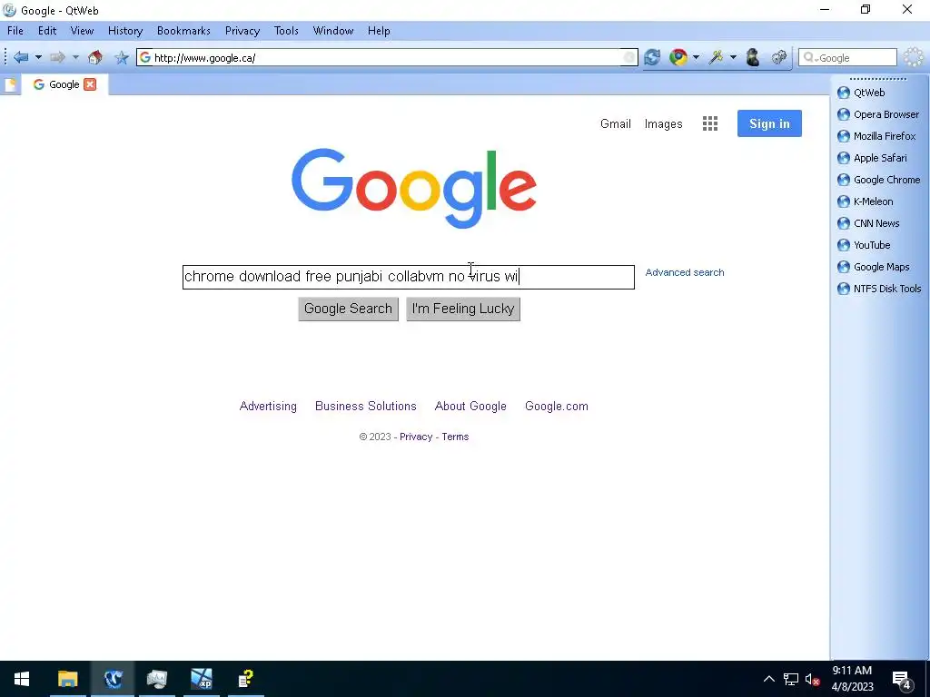Open the Advertising footer link
This screenshot has width=930, height=697.
coord(268,406)
